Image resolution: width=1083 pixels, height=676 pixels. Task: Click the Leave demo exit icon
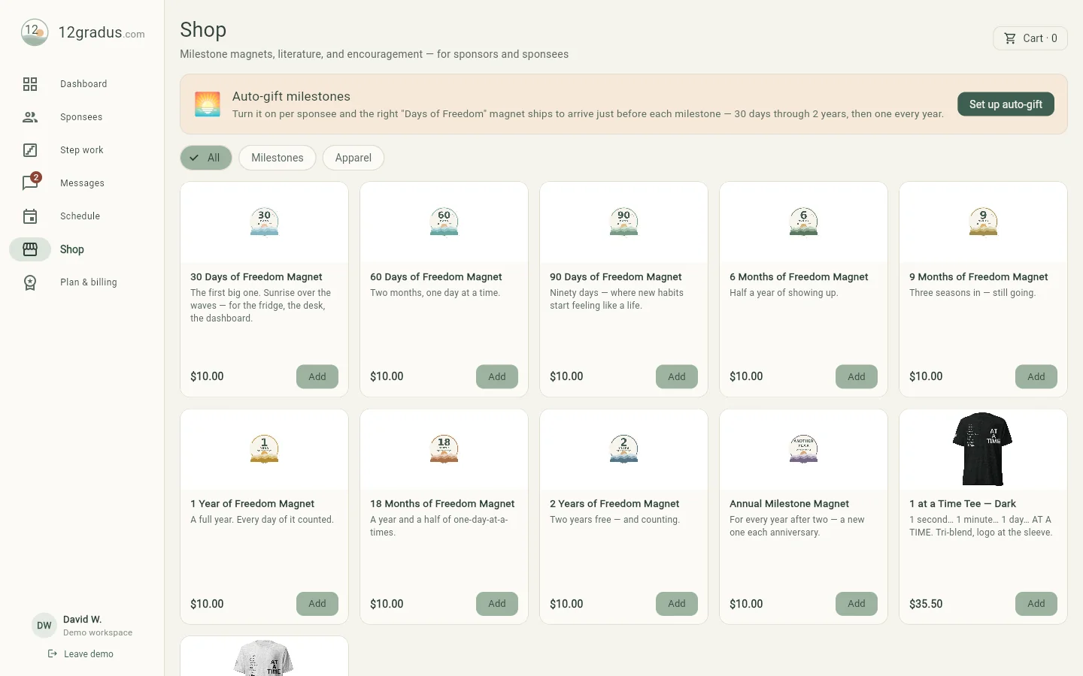pyautogui.click(x=53, y=654)
